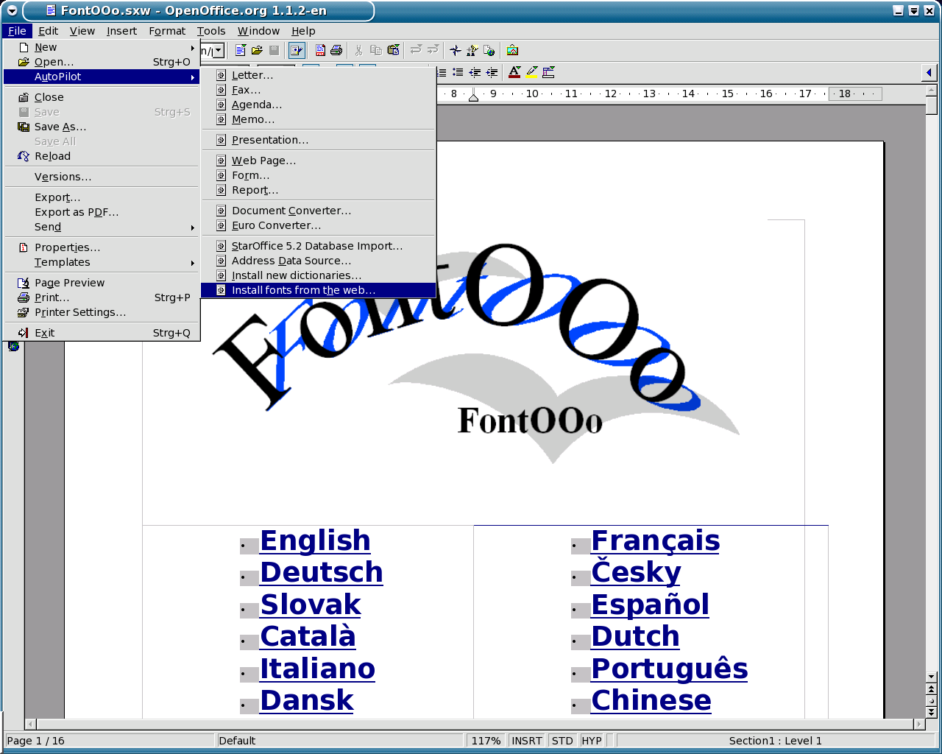Click the vertical scrollbar down arrow
The image size is (942, 754).
[x=931, y=676]
